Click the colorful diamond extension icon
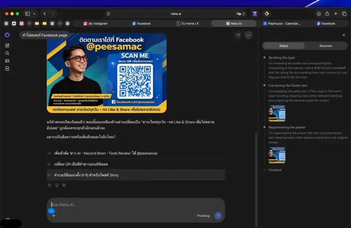 point(267,14)
